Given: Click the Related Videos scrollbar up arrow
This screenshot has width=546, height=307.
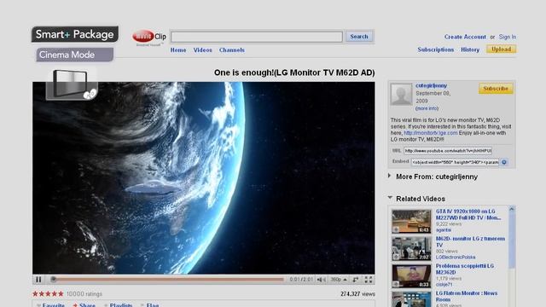Looking at the screenshot, I should tap(512, 209).
